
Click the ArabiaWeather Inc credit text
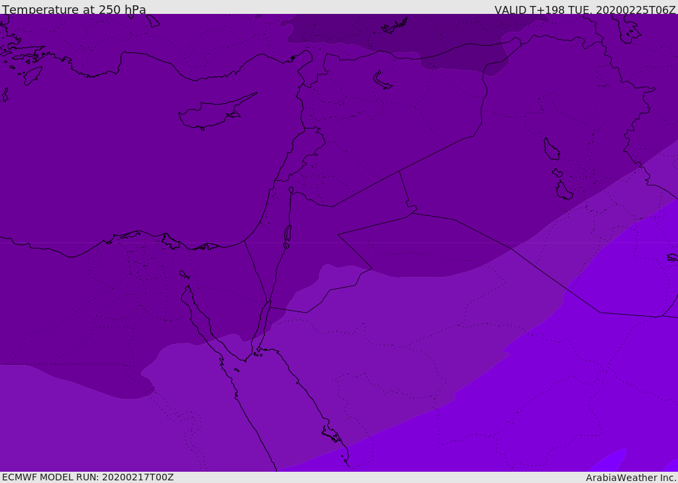pyautogui.click(x=630, y=478)
